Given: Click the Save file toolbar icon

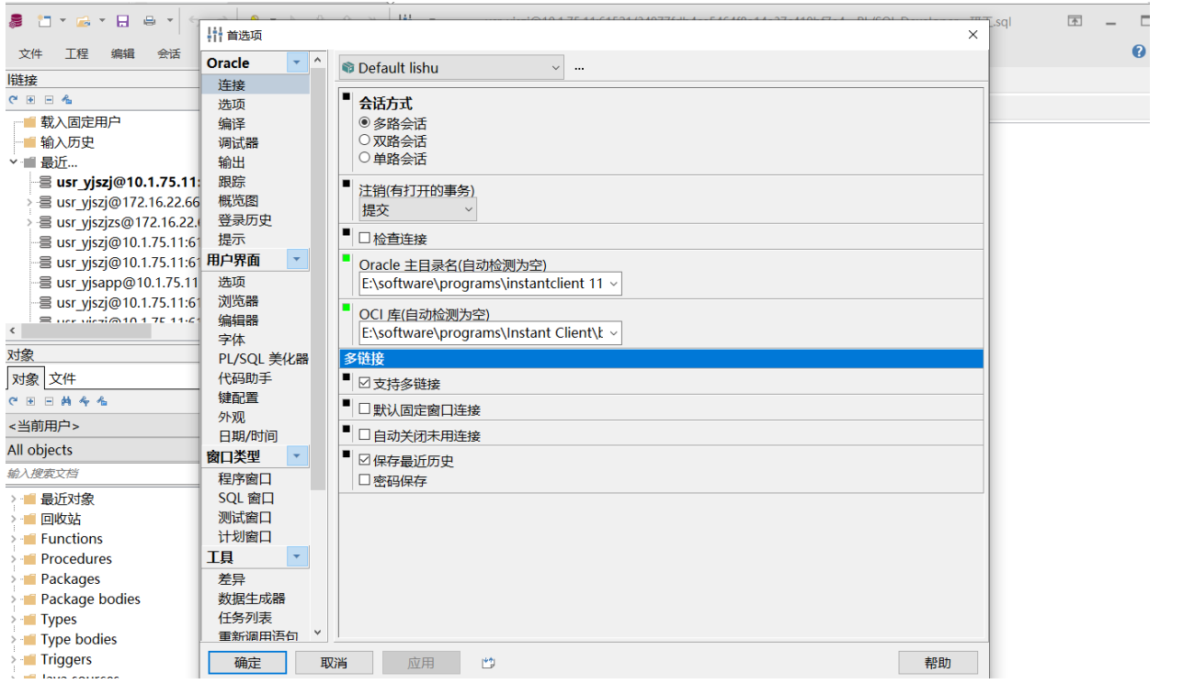Looking at the screenshot, I should [122, 22].
